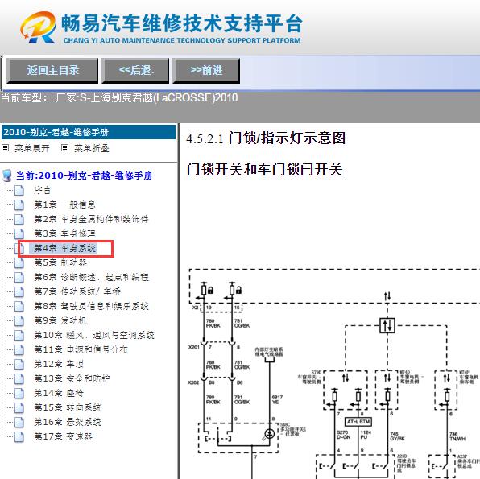
Task: Open 第5章 制动器
Action: [60, 262]
